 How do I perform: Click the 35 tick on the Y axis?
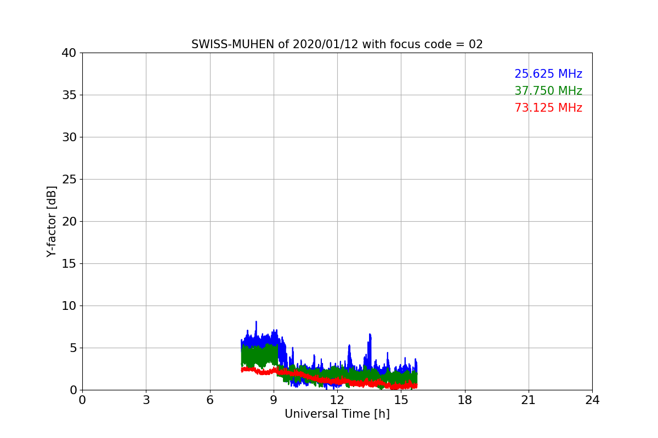(x=69, y=95)
